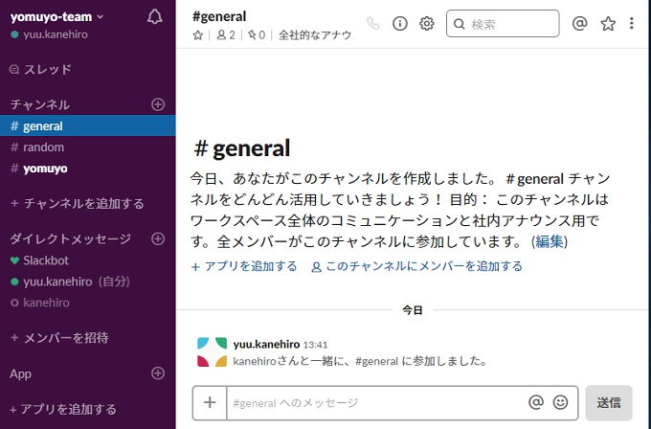
Task: Click the 今日 date divider label
Action: coord(413,310)
